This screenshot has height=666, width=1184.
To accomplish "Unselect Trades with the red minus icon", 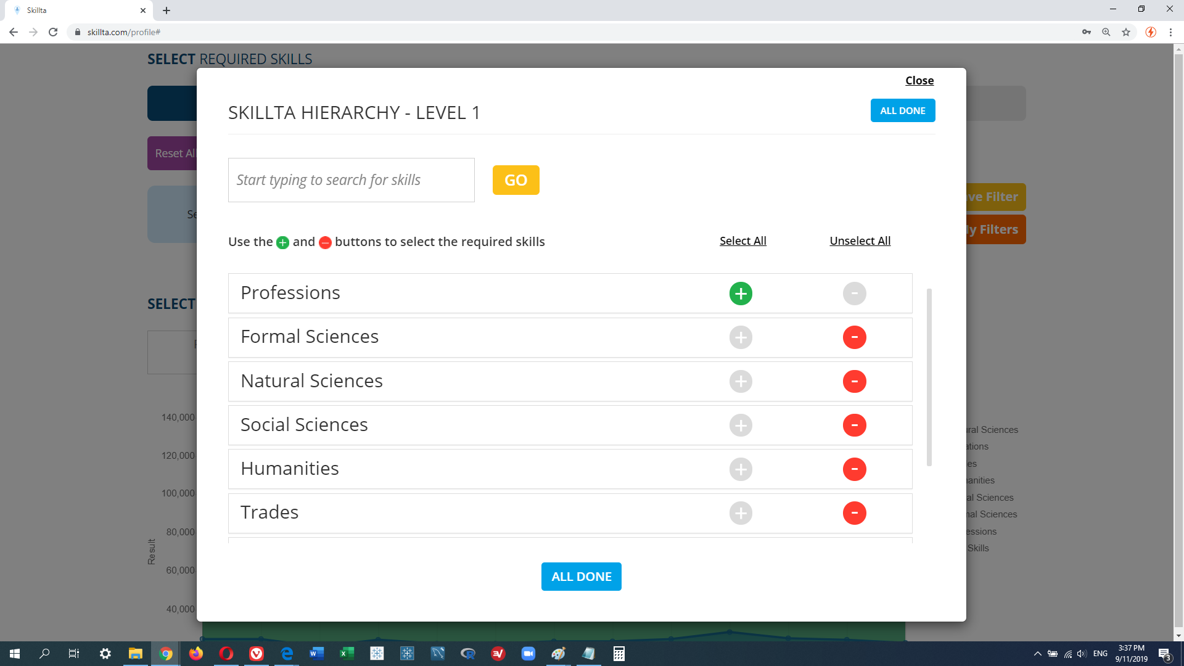I will pyautogui.click(x=854, y=513).
